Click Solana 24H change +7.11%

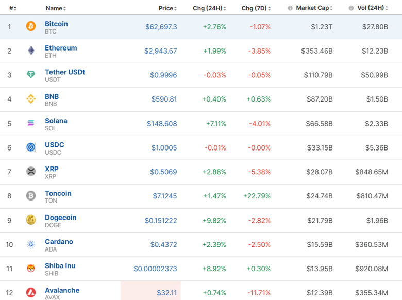coord(216,124)
